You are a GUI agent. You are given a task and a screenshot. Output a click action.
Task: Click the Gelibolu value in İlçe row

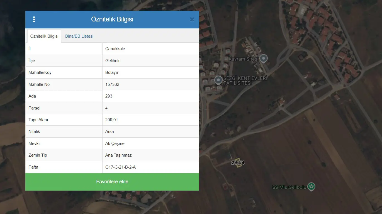point(113,61)
